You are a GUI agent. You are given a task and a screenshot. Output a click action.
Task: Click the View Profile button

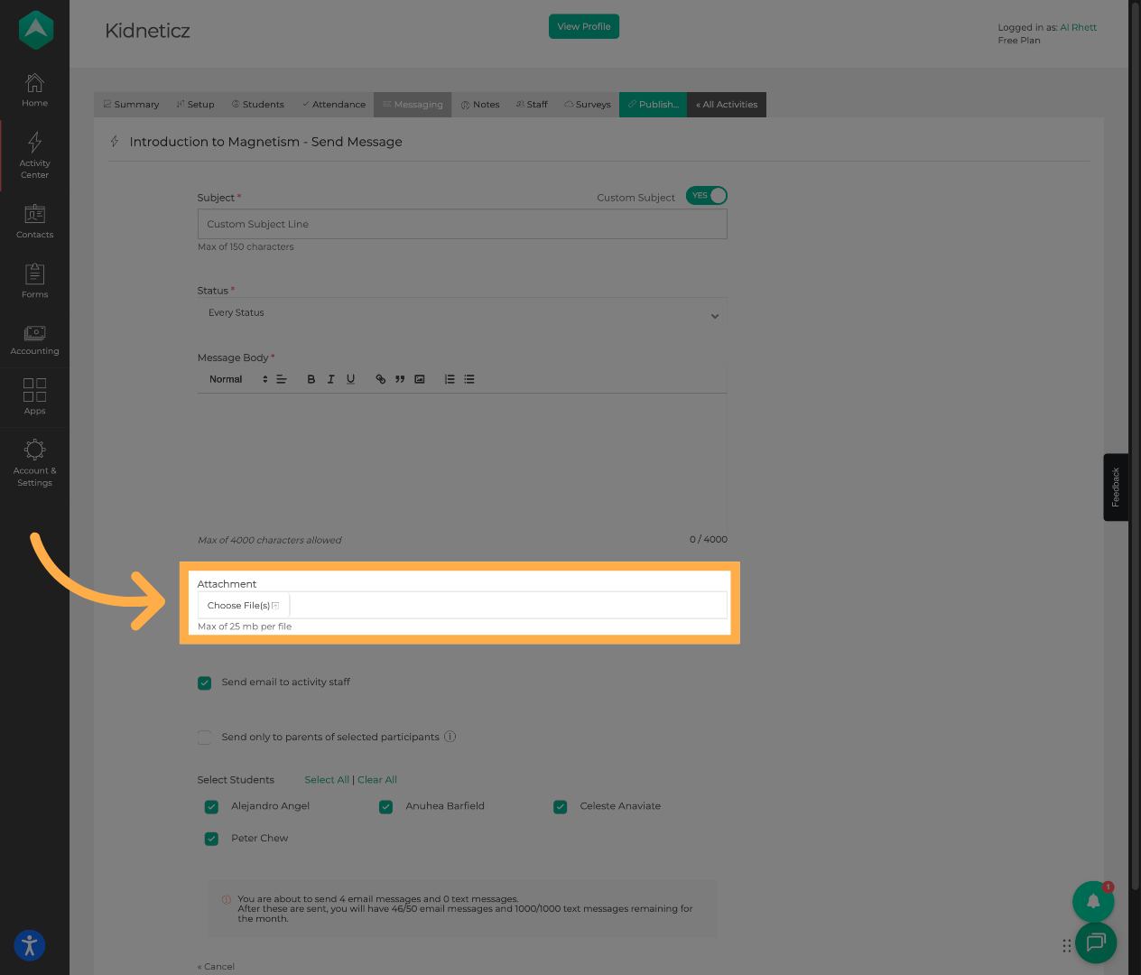tap(584, 27)
